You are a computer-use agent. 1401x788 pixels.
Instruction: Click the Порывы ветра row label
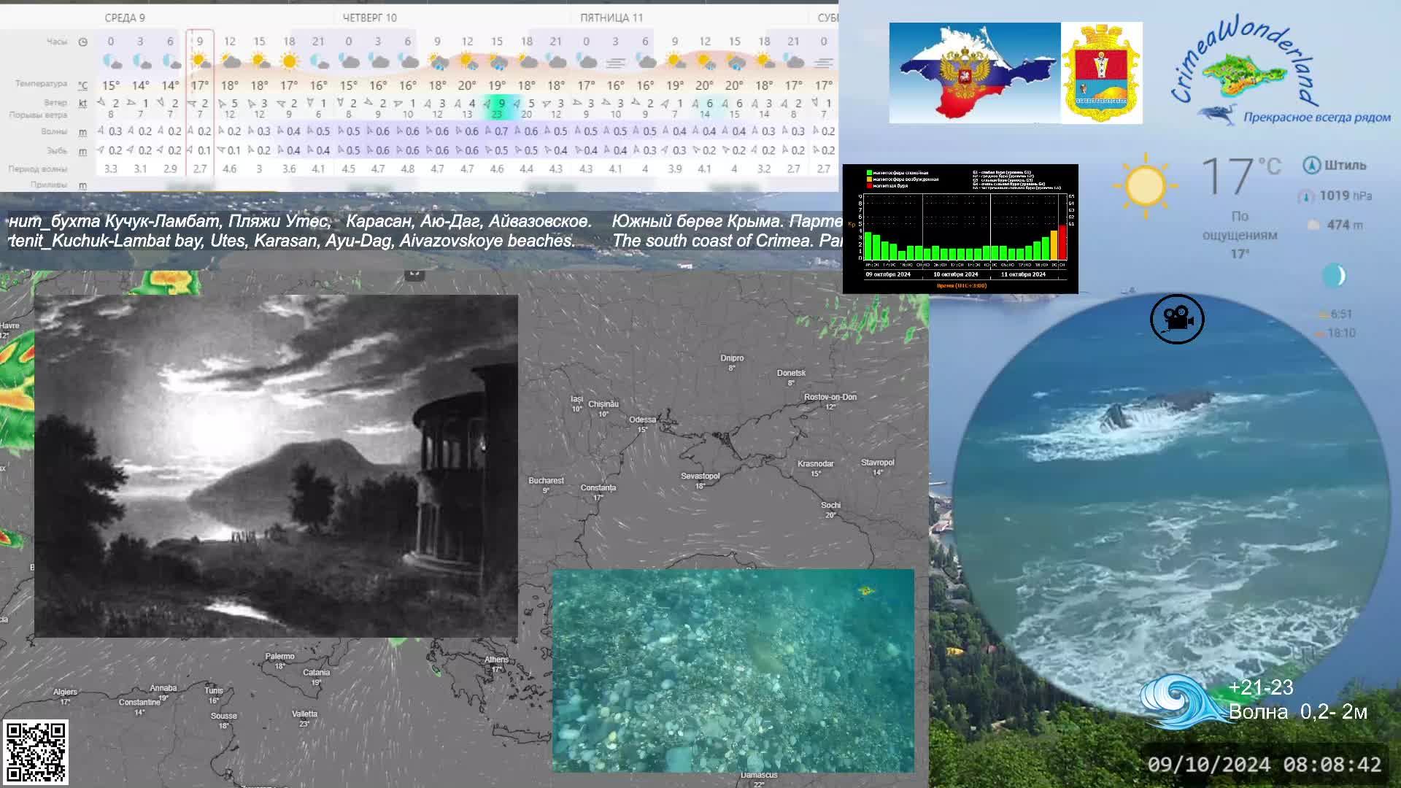38,115
